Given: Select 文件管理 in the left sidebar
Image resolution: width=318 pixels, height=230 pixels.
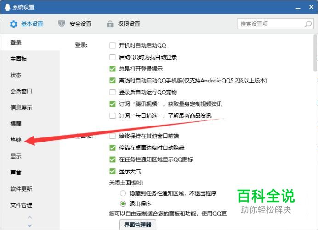Looking at the screenshot, I should point(30,205).
